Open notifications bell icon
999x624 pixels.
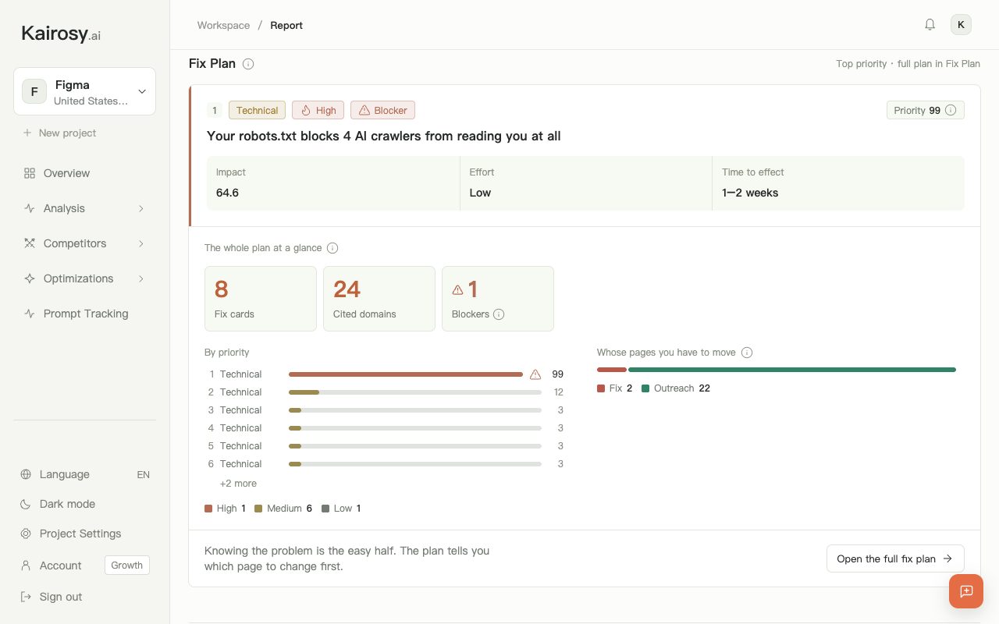[x=930, y=25]
